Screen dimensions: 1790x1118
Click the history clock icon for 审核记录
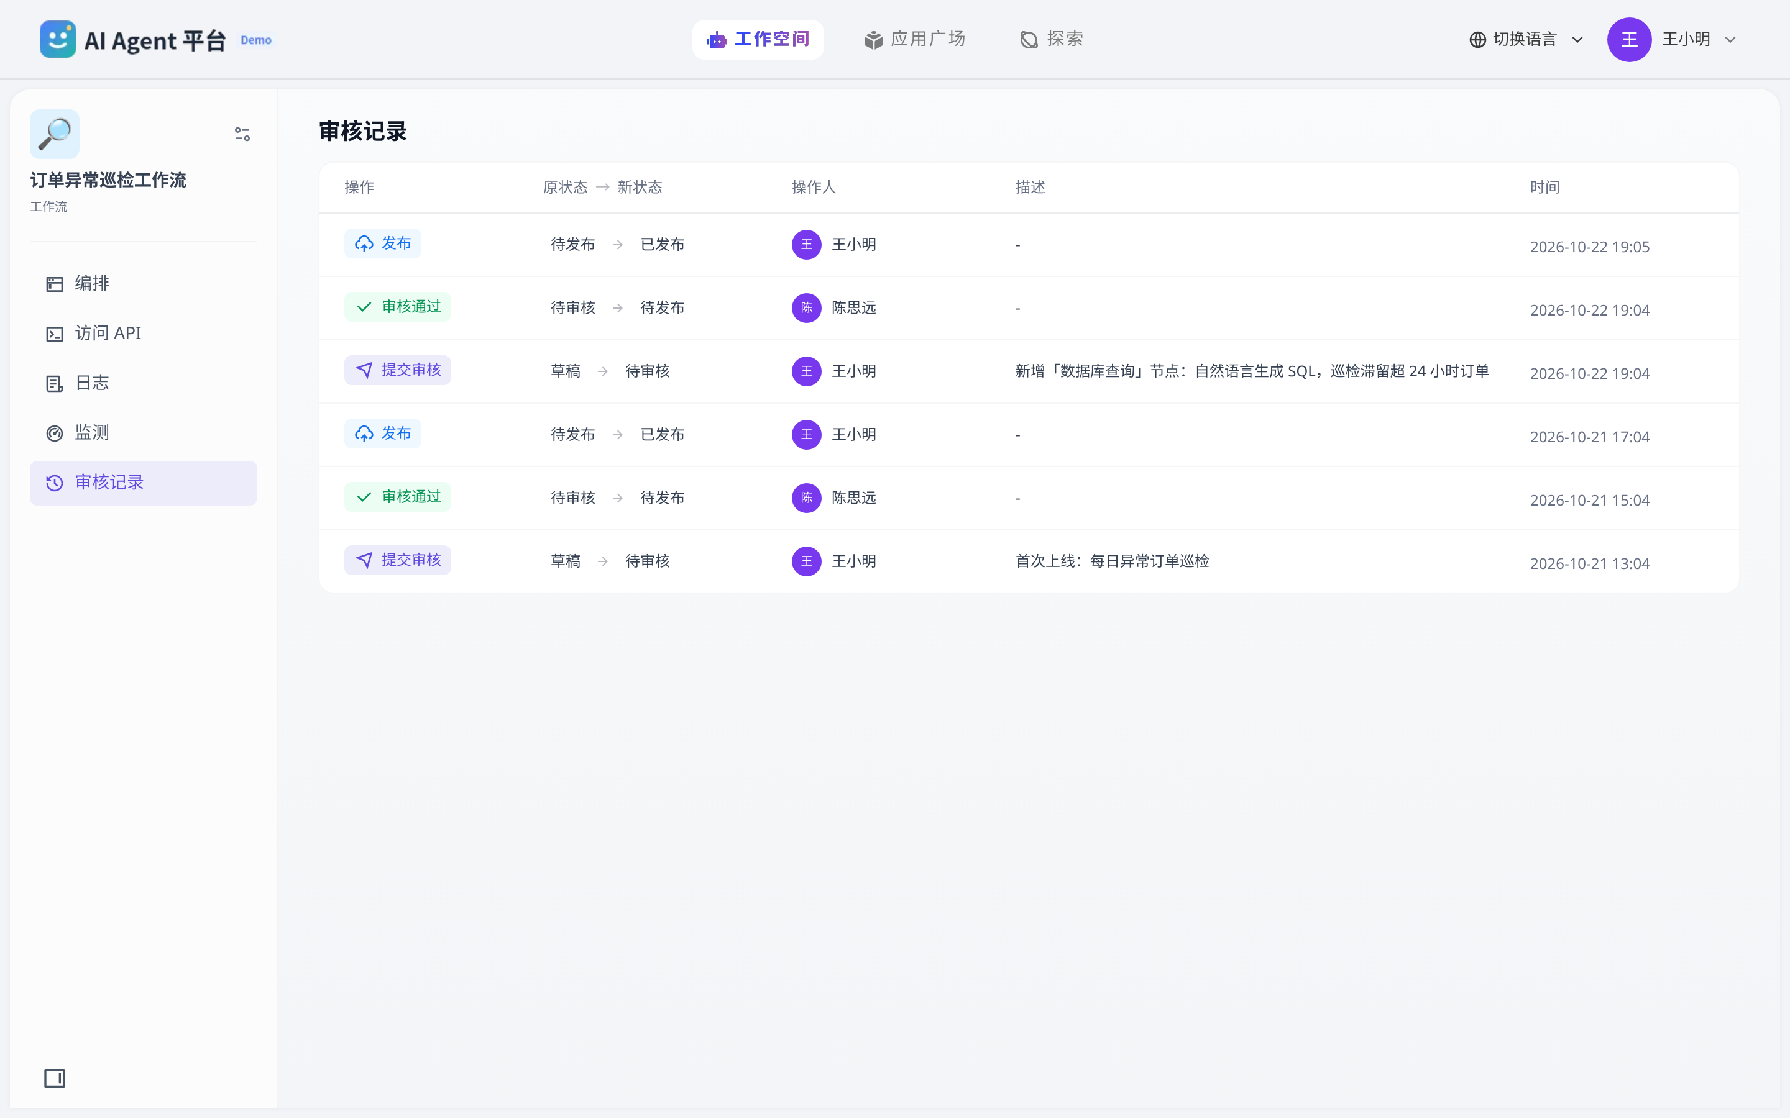tap(55, 483)
